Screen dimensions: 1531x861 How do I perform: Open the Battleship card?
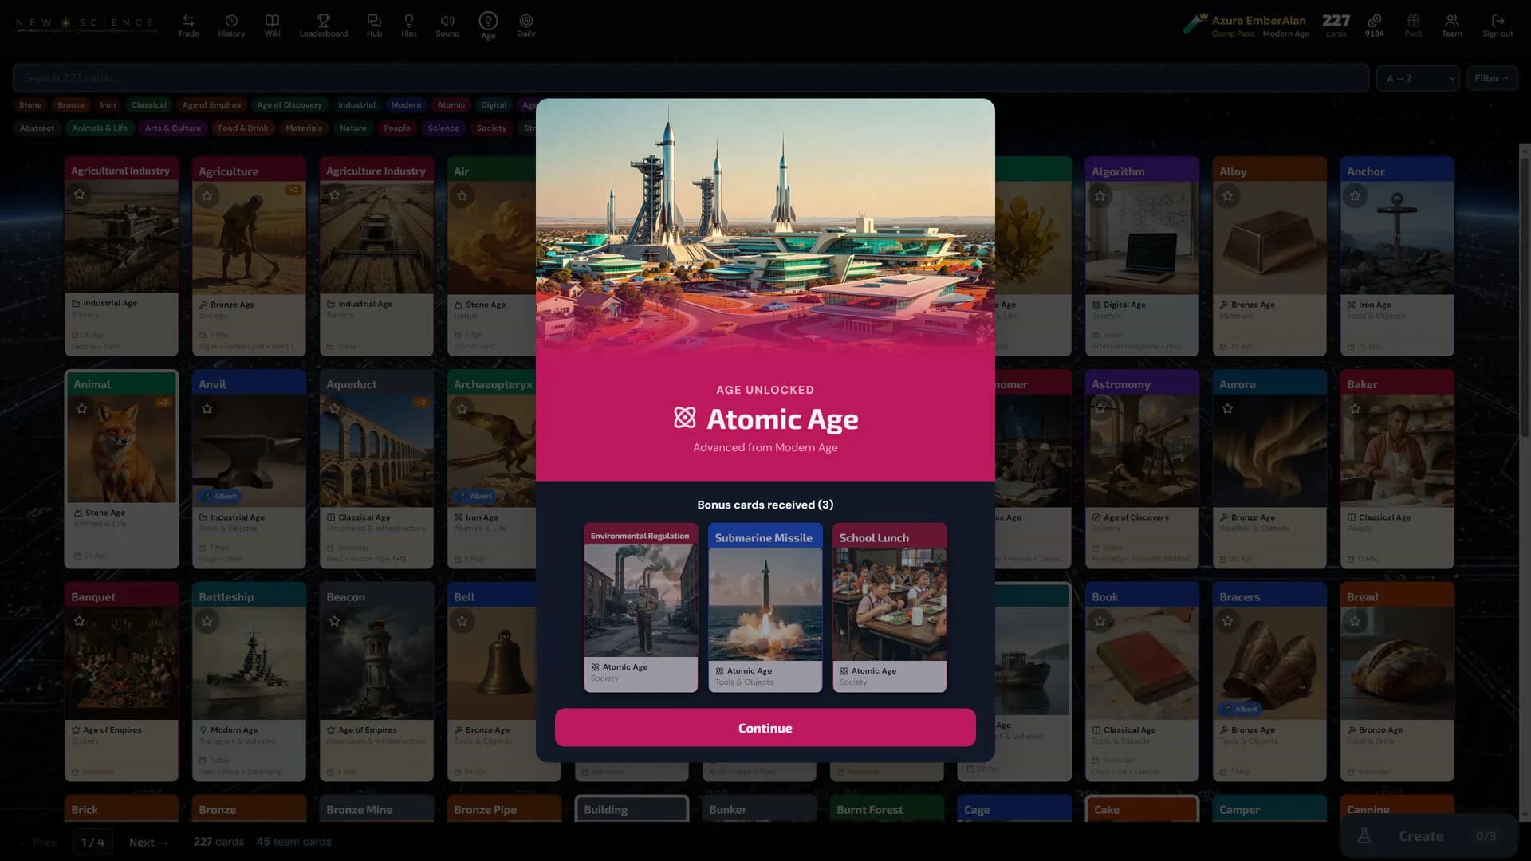pos(249,682)
